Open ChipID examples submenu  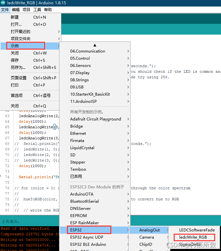tap(149, 244)
